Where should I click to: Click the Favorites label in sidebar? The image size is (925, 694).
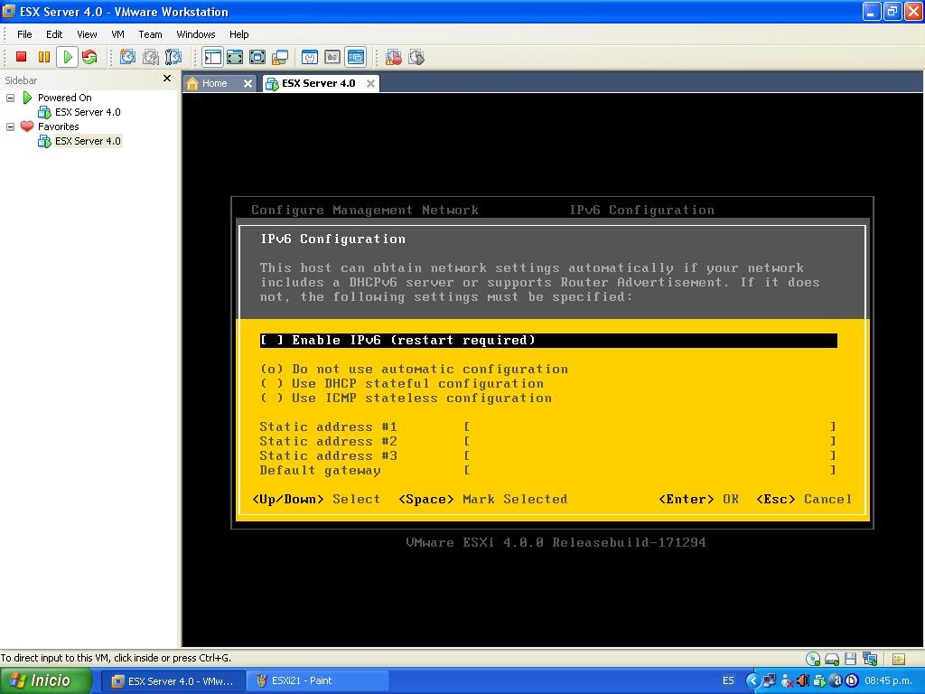[58, 127]
